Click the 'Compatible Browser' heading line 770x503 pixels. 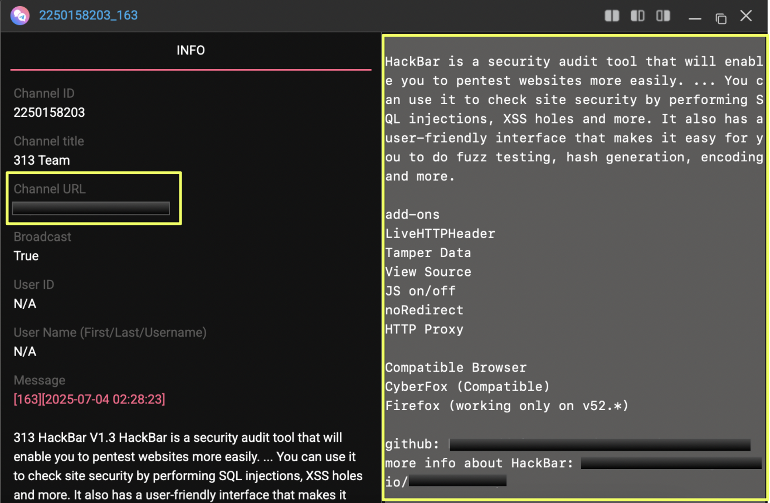click(x=456, y=368)
